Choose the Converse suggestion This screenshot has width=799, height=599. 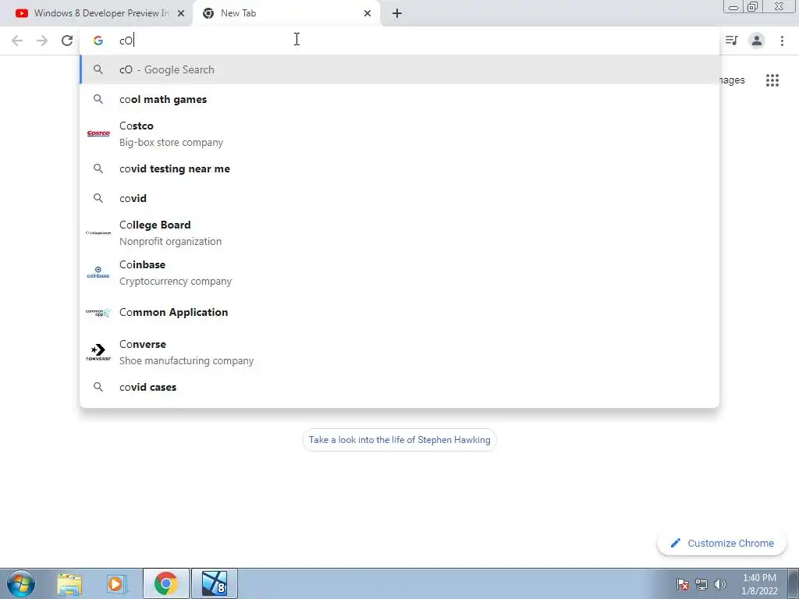399,352
